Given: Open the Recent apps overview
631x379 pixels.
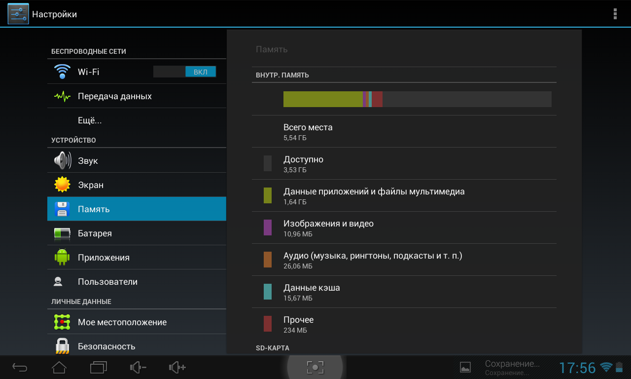Looking at the screenshot, I should pyautogui.click(x=99, y=367).
